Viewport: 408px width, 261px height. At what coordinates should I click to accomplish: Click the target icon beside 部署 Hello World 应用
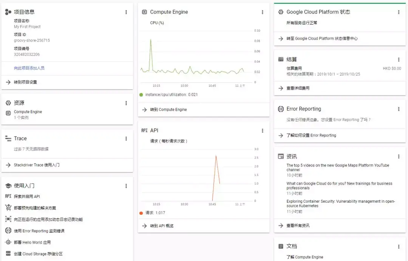tap(8, 242)
